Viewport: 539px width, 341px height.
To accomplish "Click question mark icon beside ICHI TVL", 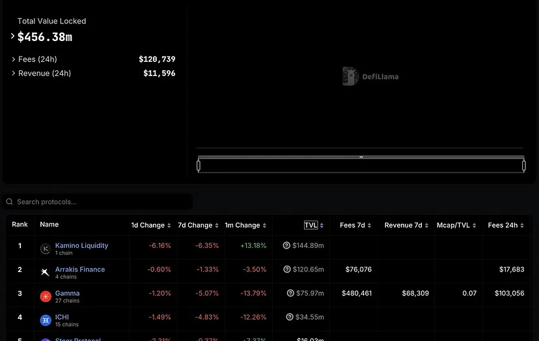I will (290, 318).
